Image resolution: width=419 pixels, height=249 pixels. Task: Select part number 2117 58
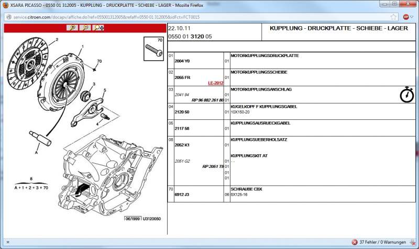[x=182, y=129]
